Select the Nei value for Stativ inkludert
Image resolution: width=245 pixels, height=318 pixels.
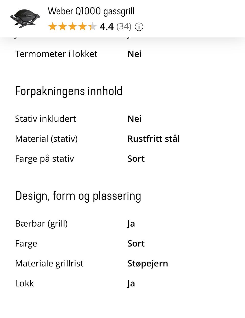click(x=134, y=119)
